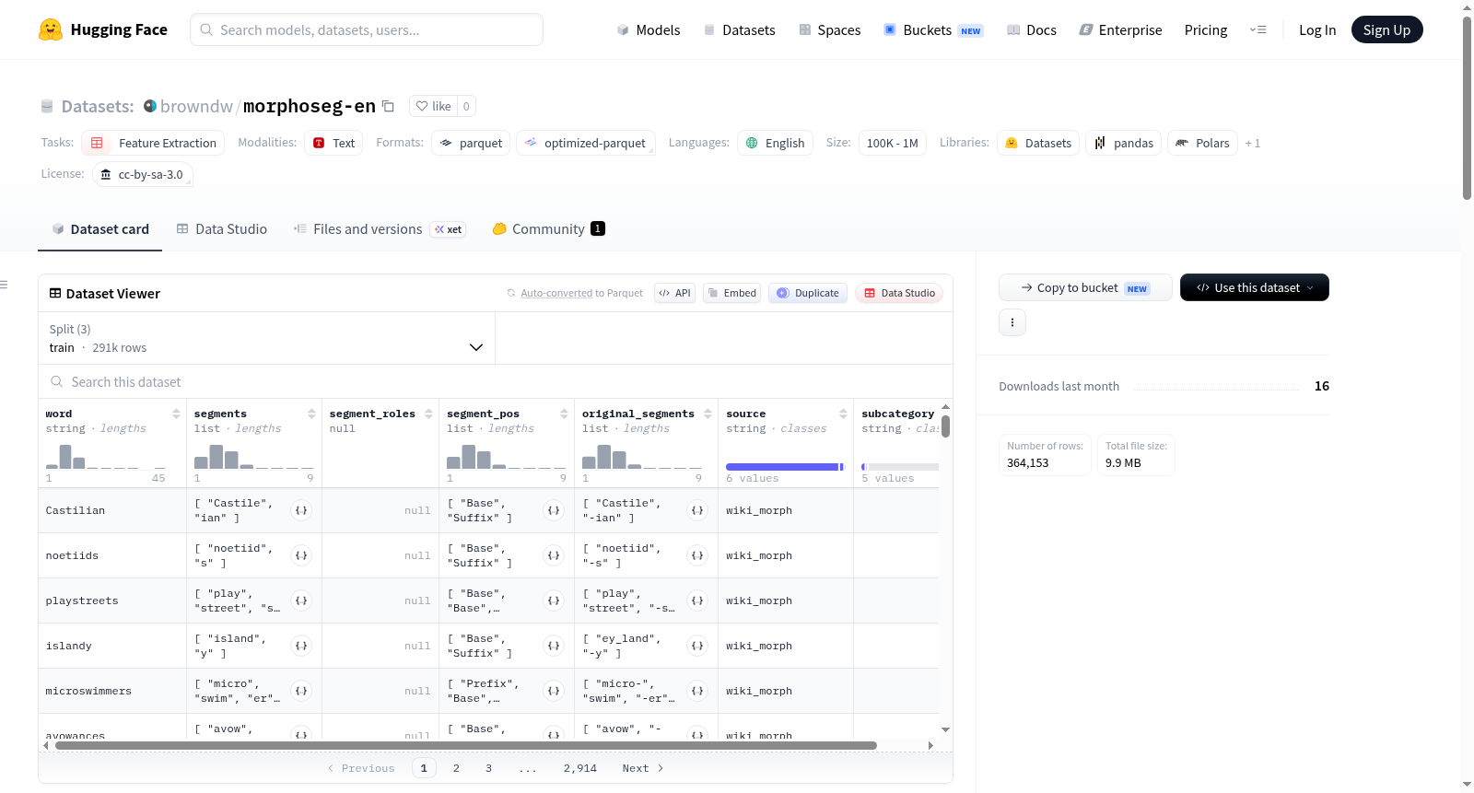This screenshot has height=793, width=1474.
Task: Click the segments lengths histogram
Action: coord(253,456)
